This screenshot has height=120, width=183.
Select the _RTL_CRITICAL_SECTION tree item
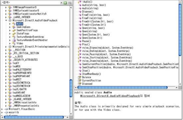point(26,53)
